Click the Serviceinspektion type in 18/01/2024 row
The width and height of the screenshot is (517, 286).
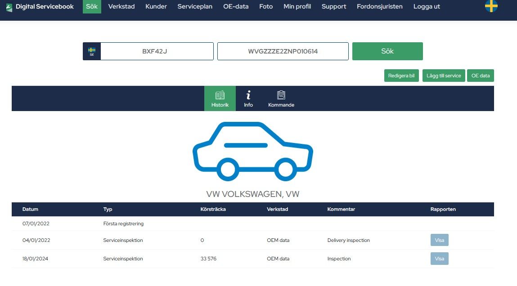click(x=123, y=259)
